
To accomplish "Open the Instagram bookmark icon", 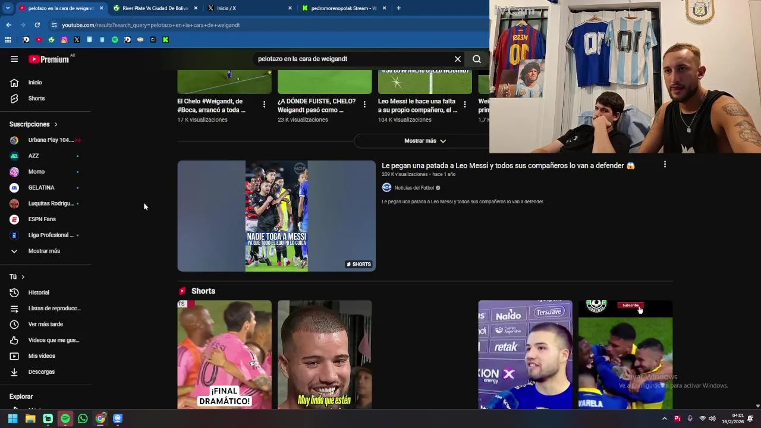I will coord(64,40).
